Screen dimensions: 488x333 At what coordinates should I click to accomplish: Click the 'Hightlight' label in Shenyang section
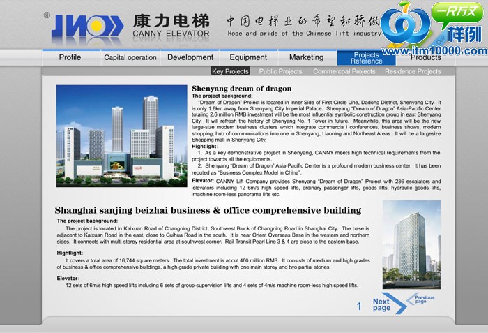click(x=204, y=146)
